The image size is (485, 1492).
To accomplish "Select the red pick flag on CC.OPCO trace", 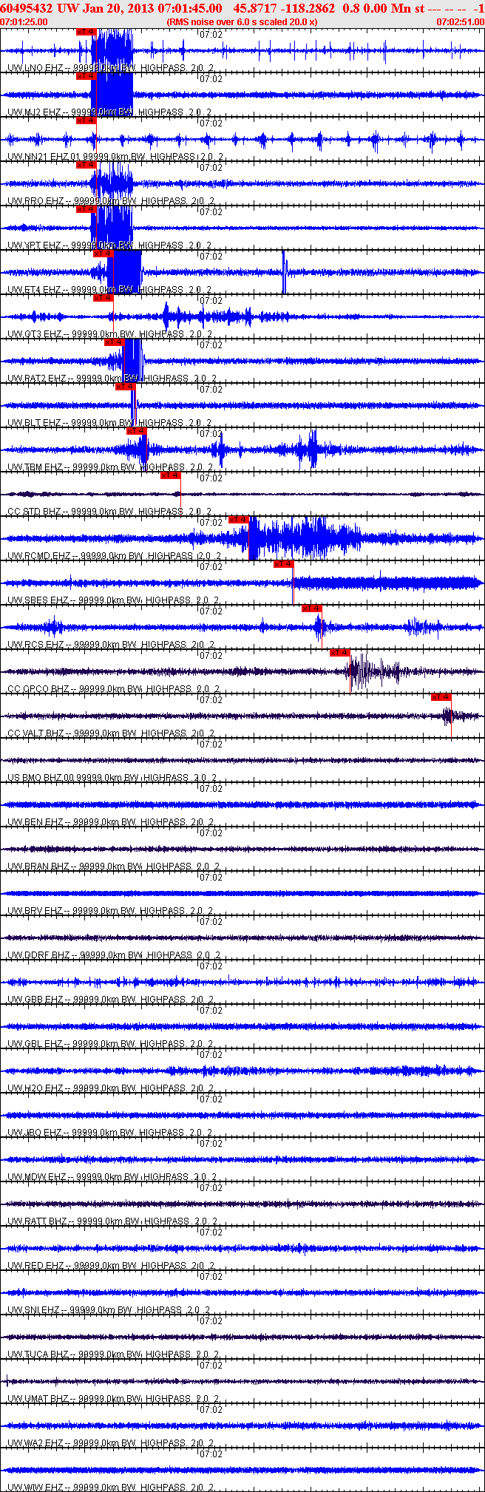I will (x=340, y=653).
